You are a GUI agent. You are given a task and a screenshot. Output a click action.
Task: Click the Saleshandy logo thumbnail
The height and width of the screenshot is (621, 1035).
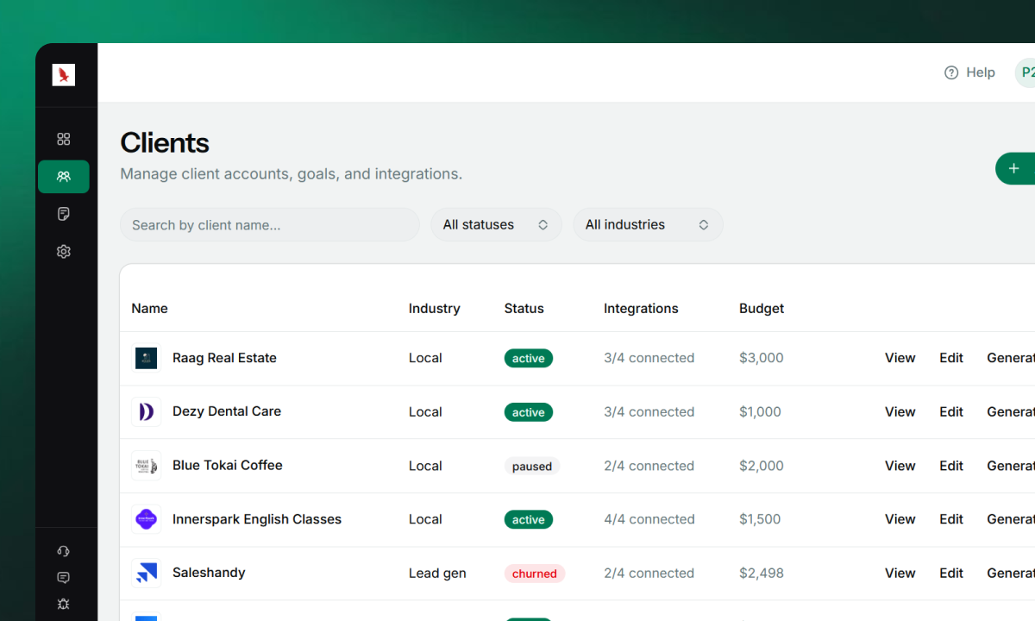tap(147, 573)
